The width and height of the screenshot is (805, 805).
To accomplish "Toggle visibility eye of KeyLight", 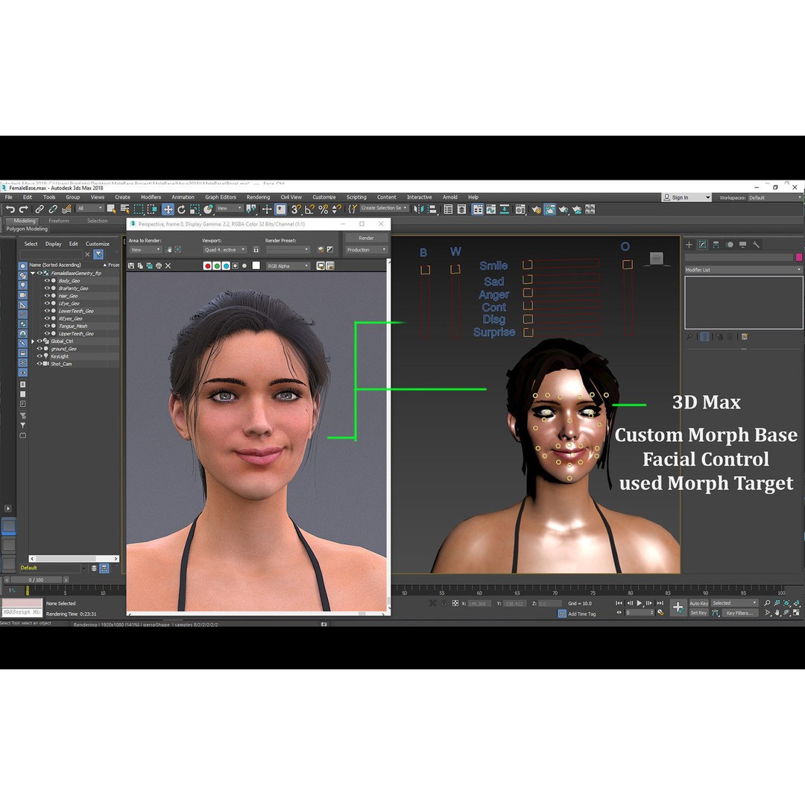I will (x=40, y=356).
